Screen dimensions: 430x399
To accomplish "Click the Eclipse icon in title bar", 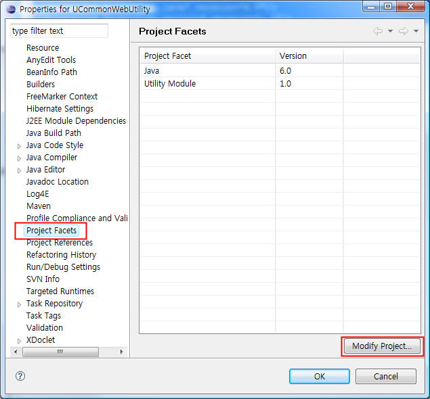I will (x=11, y=9).
